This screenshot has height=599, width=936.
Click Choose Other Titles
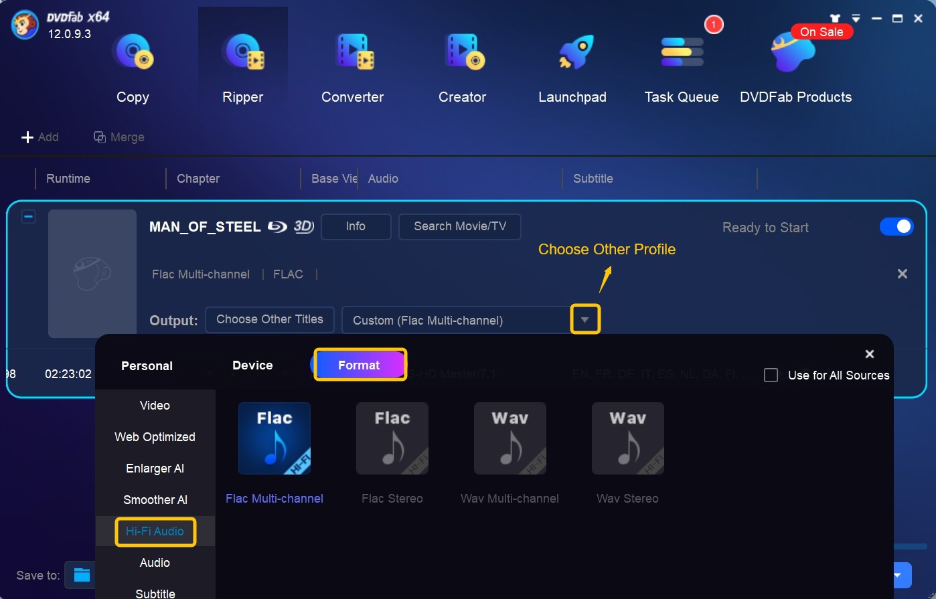click(270, 319)
